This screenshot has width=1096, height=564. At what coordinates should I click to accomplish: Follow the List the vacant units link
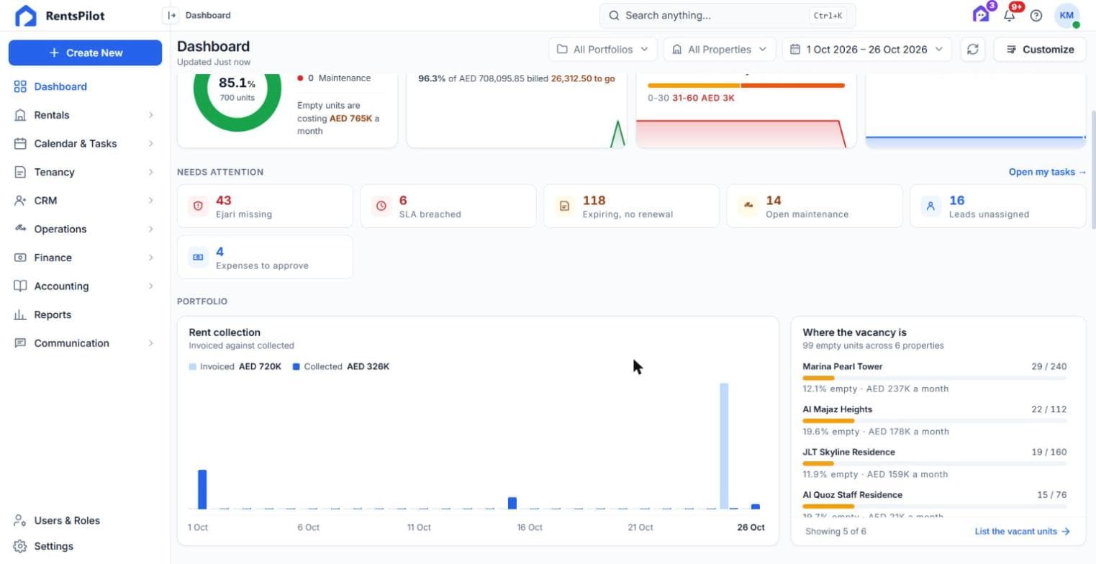pos(1023,532)
